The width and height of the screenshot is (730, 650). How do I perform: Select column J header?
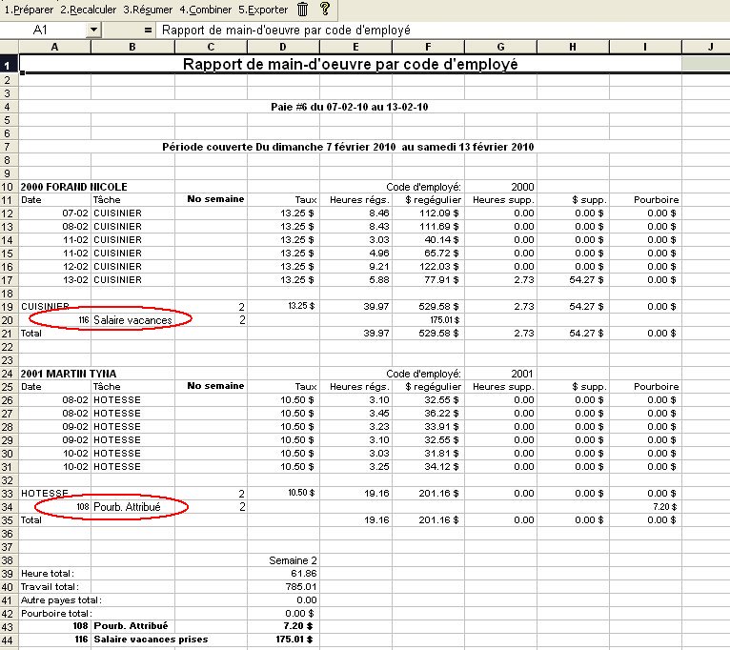(x=706, y=47)
